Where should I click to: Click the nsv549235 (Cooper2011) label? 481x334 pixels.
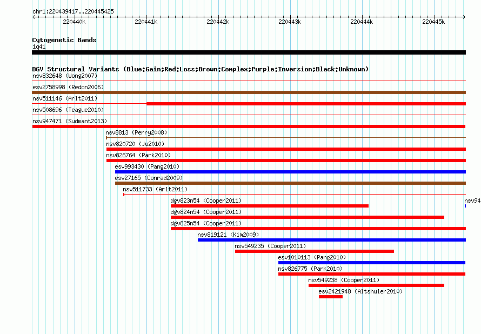pos(270,246)
